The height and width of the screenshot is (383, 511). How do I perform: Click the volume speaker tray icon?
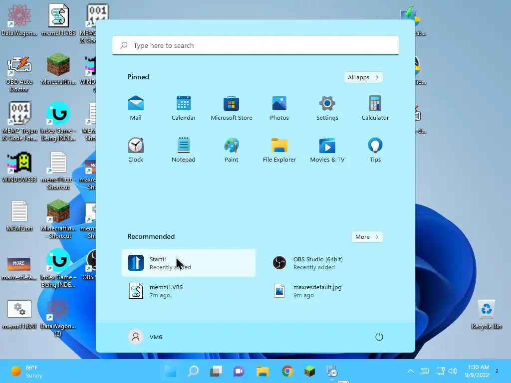(452, 371)
